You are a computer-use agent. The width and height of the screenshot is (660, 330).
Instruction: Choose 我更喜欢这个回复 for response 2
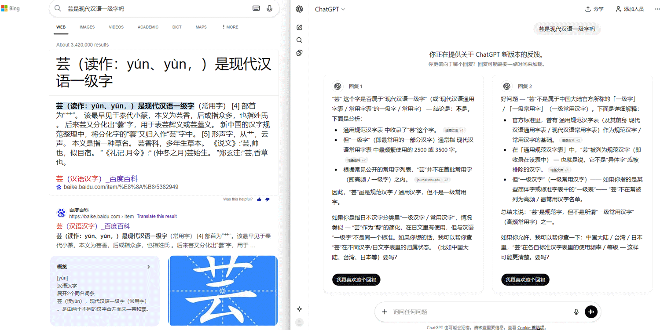[525, 279]
